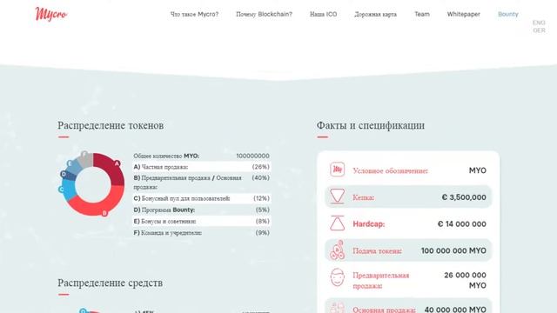Open the Bounty link
The width and height of the screenshot is (557, 313).
[508, 14]
